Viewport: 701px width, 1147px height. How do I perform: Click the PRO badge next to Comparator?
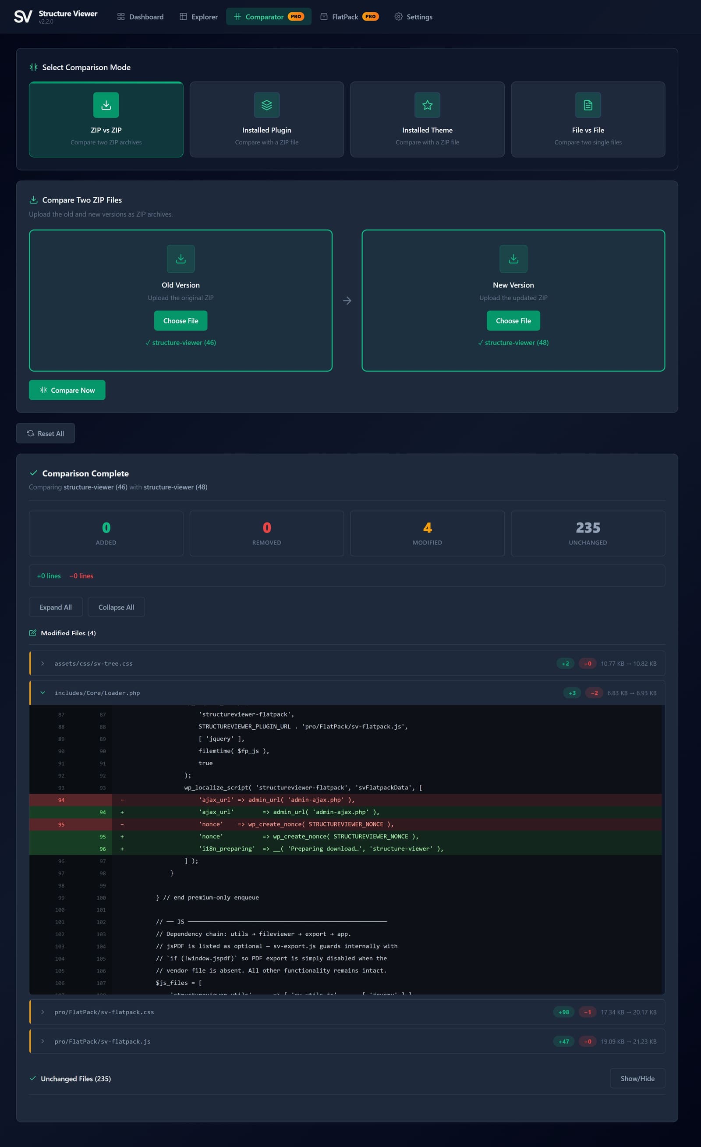click(x=296, y=17)
